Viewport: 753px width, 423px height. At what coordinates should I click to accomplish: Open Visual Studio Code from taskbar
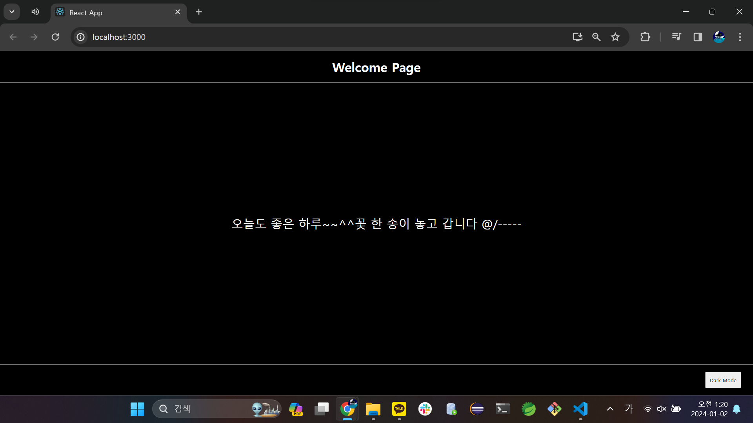pos(580,409)
